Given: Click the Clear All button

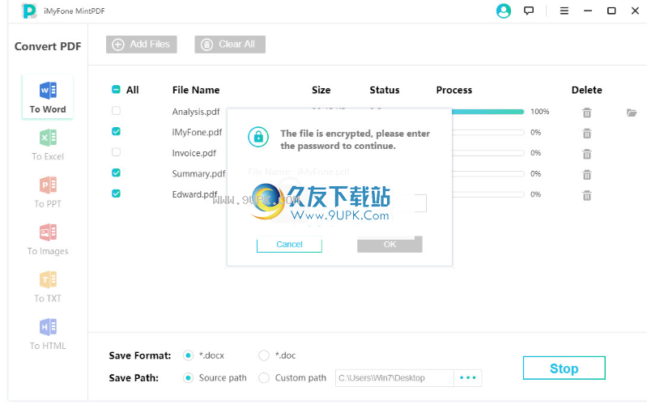Looking at the screenshot, I should 230,45.
